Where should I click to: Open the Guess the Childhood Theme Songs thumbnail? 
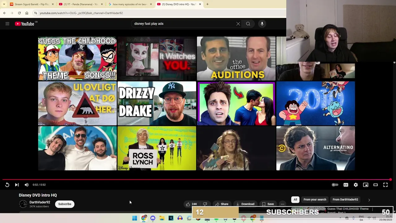click(x=77, y=59)
